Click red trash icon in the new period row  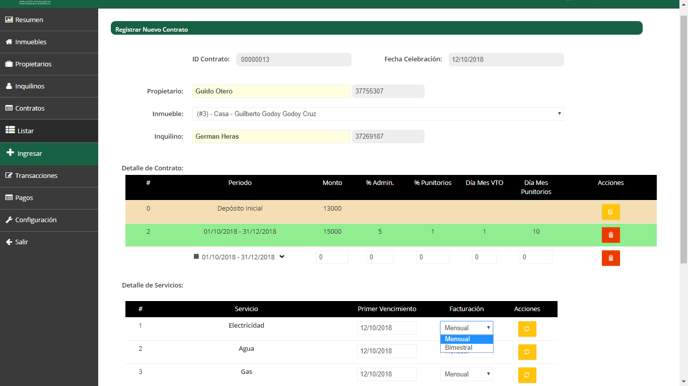point(610,258)
